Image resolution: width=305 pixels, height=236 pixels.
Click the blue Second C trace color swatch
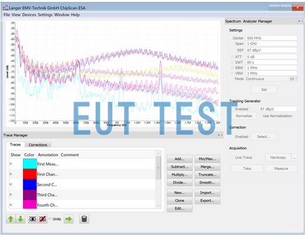click(x=30, y=184)
